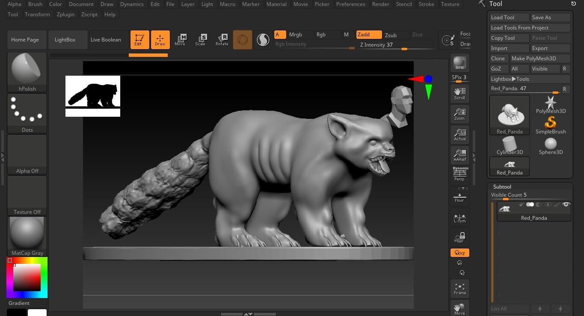Image resolution: width=584 pixels, height=316 pixels.
Task: Open the Zplugin menu
Action: [65, 15]
